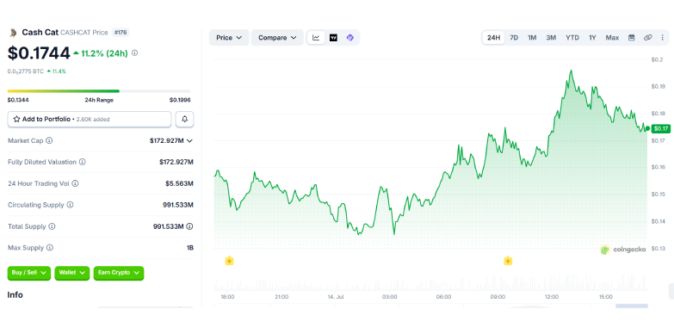Screen dimensions: 674x334
Task: Expand the Market Cap value chevron
Action: pos(189,140)
